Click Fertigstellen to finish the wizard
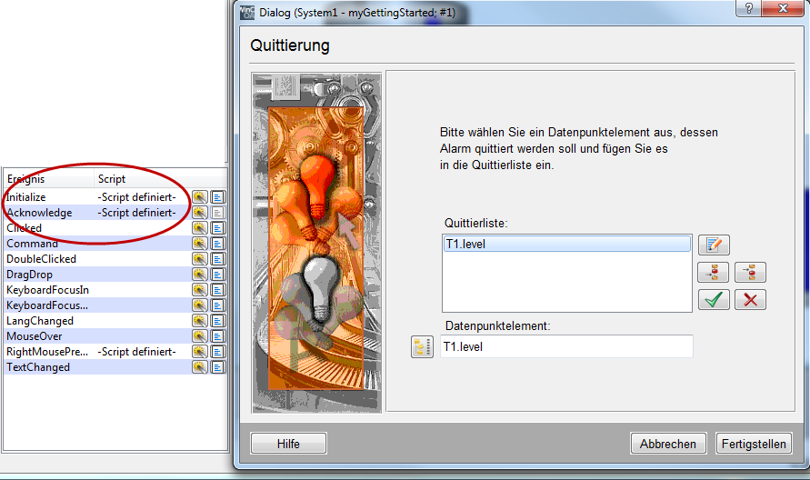The image size is (810, 480). (754, 444)
